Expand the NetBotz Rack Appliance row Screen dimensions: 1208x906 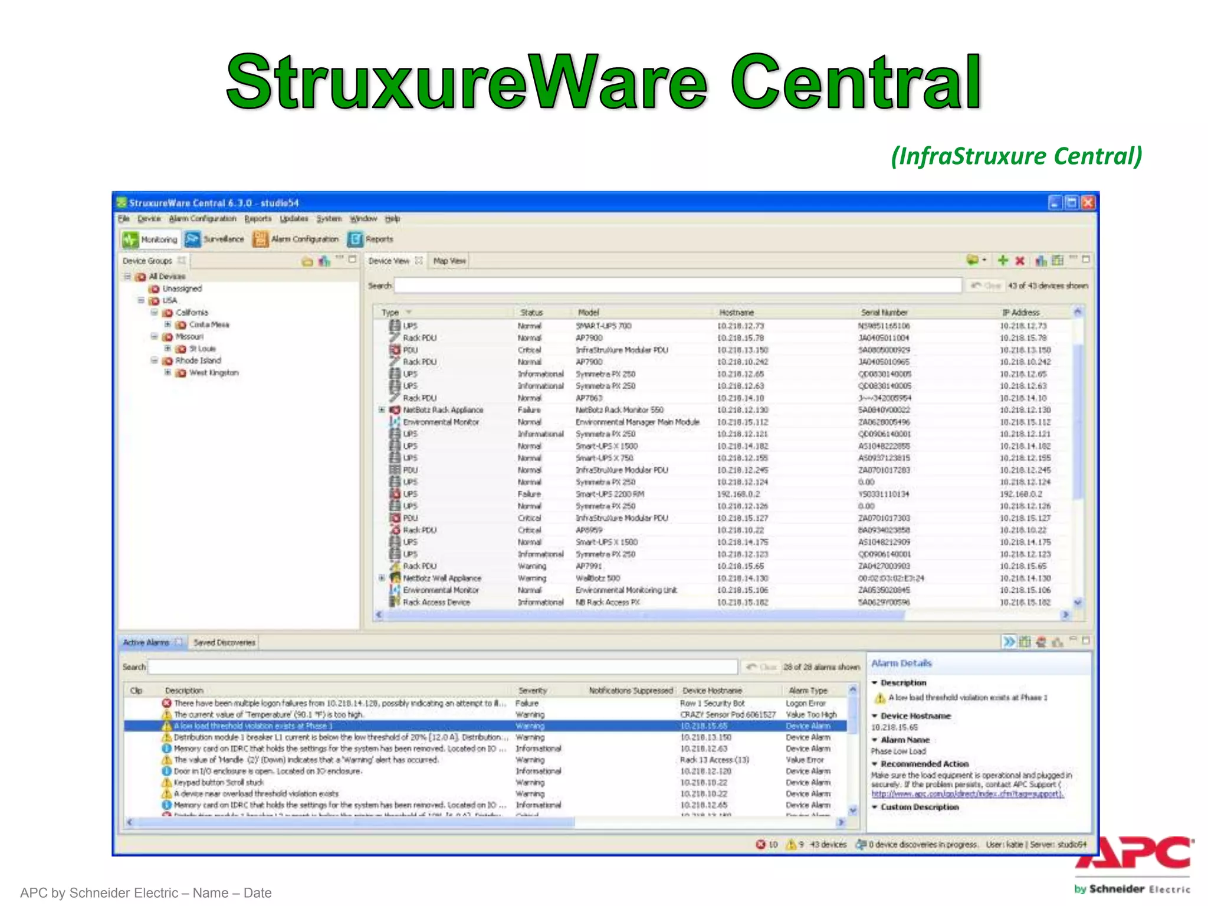coord(382,410)
